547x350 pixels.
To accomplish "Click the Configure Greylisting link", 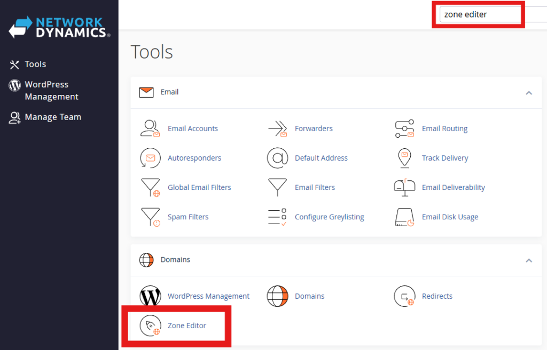I will click(x=329, y=217).
